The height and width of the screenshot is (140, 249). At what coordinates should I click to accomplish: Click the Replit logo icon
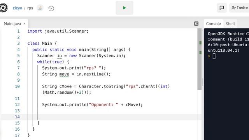(4, 8)
